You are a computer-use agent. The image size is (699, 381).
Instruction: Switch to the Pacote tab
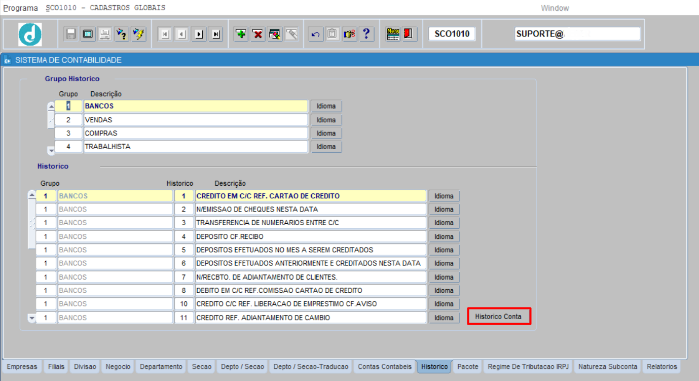point(468,367)
